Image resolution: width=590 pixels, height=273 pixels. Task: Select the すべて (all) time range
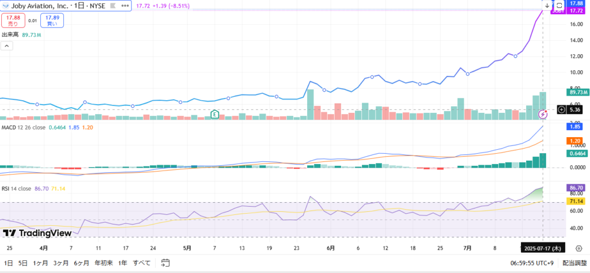(142, 263)
